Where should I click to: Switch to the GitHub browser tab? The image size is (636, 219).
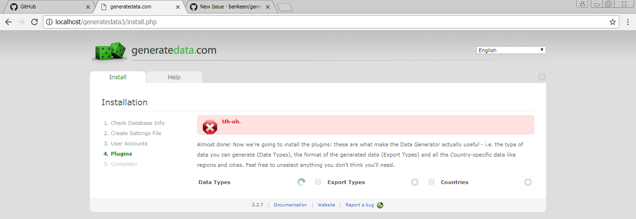(48, 7)
